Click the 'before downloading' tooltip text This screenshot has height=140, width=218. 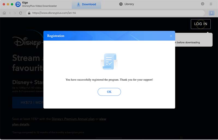188,43
